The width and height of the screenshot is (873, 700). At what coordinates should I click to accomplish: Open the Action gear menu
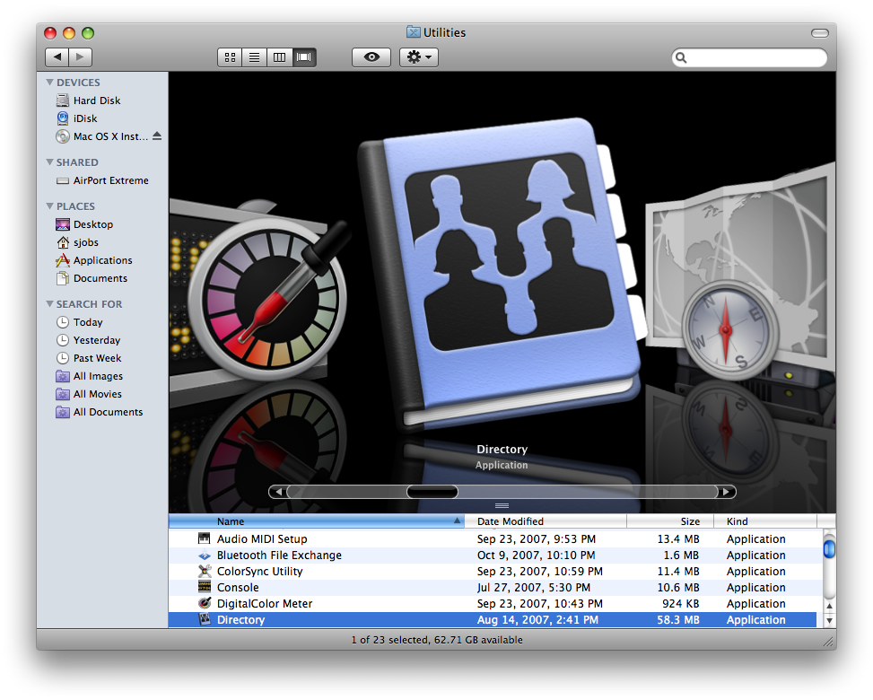pyautogui.click(x=419, y=57)
